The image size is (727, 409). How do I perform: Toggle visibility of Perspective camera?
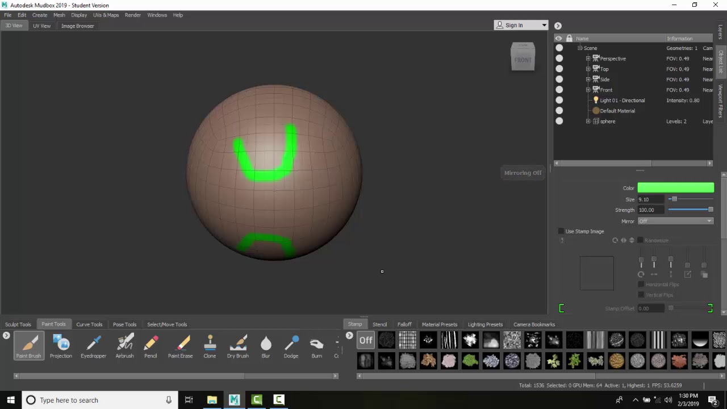tap(559, 59)
